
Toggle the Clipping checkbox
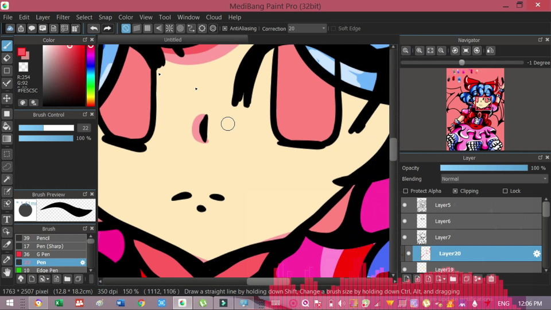click(x=455, y=191)
